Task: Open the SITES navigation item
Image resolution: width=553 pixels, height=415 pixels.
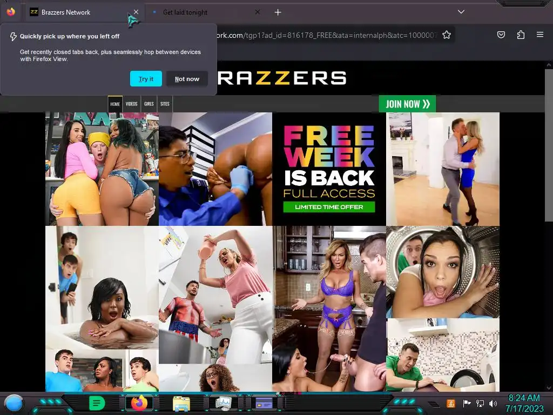Action: pyautogui.click(x=165, y=104)
